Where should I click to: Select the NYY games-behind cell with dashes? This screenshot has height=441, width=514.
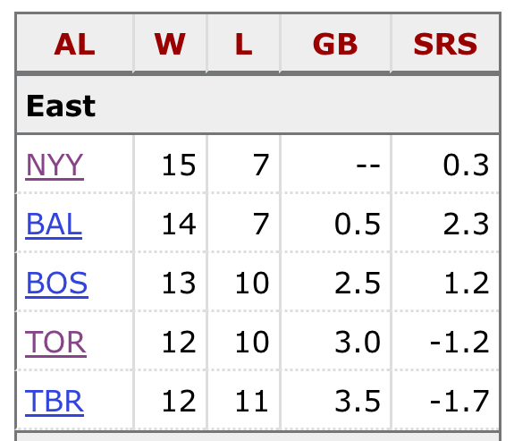(336, 165)
